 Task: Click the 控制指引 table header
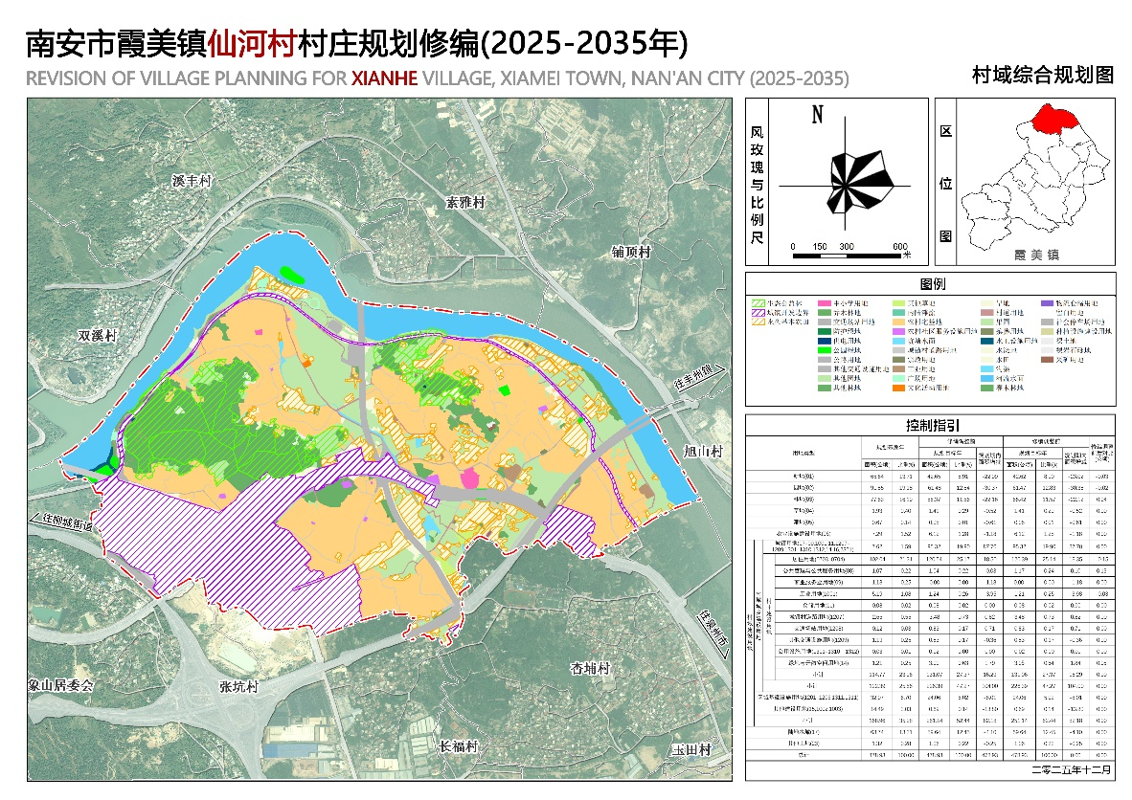[932, 425]
